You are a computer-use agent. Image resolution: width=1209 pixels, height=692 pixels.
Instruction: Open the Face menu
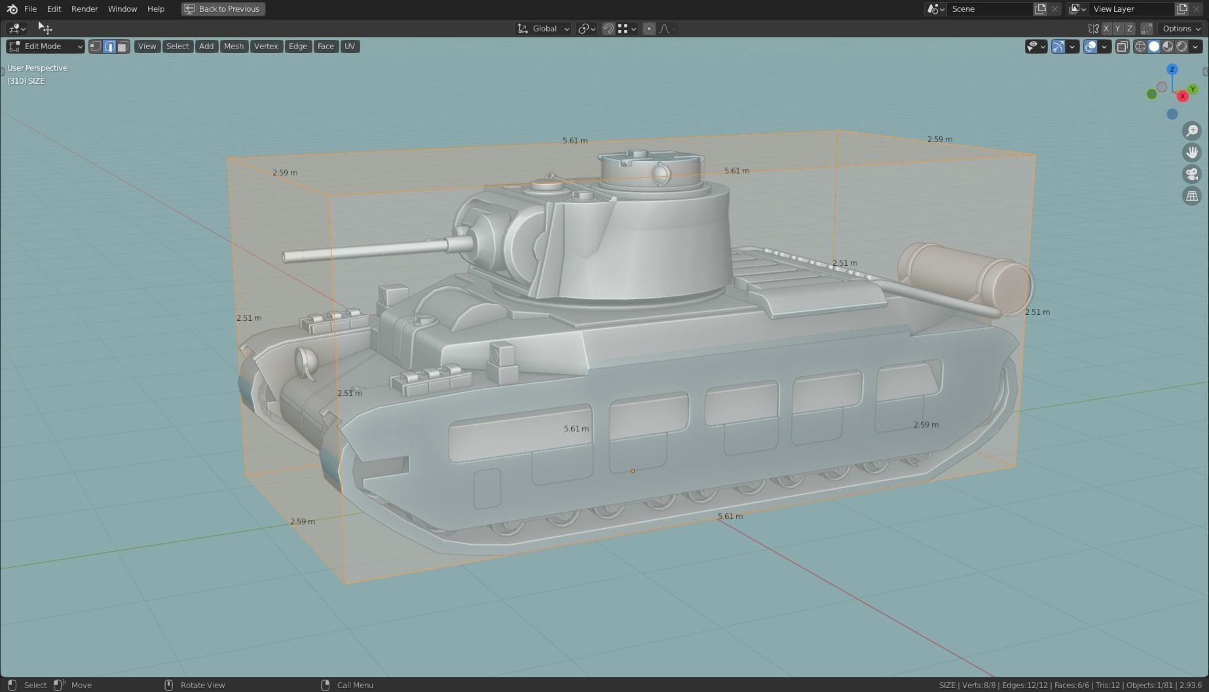325,46
